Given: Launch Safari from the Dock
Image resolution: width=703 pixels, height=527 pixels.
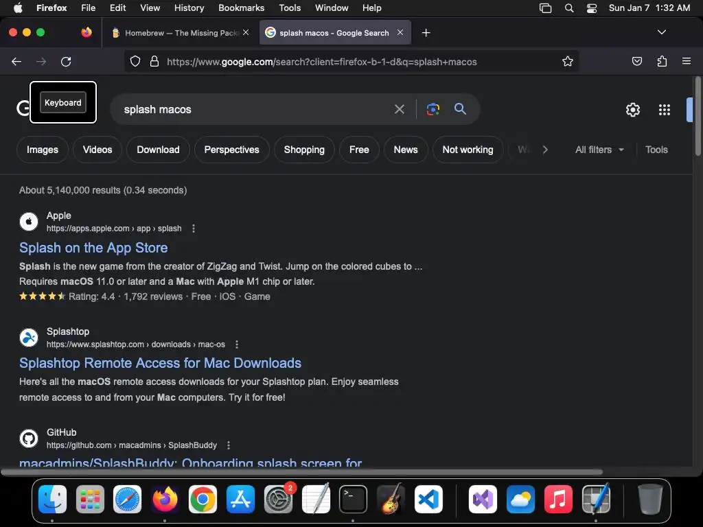Looking at the screenshot, I should 127,500.
